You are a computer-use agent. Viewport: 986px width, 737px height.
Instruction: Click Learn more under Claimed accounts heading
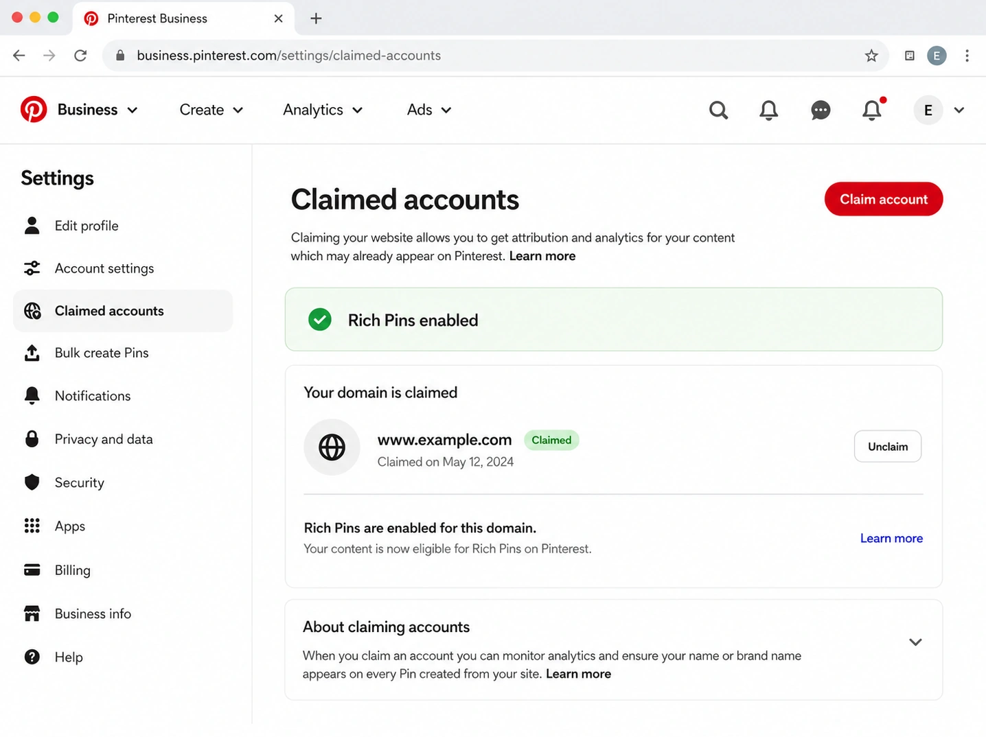[x=542, y=256]
